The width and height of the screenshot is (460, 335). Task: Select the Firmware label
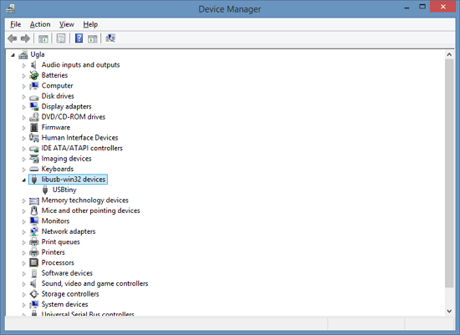[56, 127]
